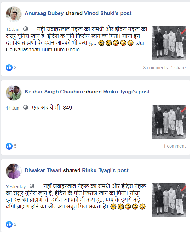
Task: Open the Keshar Singh Chauhan profile link
Action: [x=54, y=92]
